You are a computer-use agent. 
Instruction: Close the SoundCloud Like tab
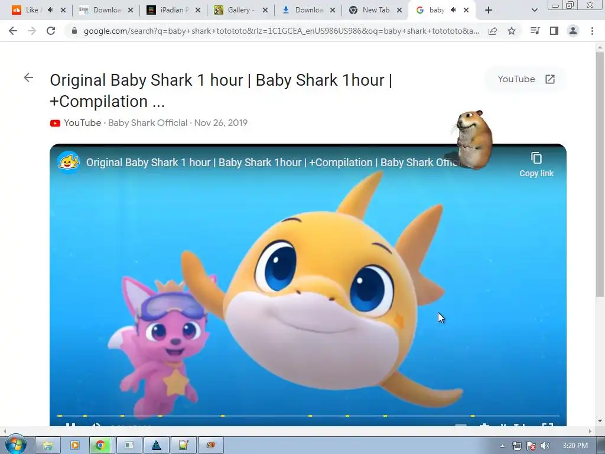(x=63, y=10)
